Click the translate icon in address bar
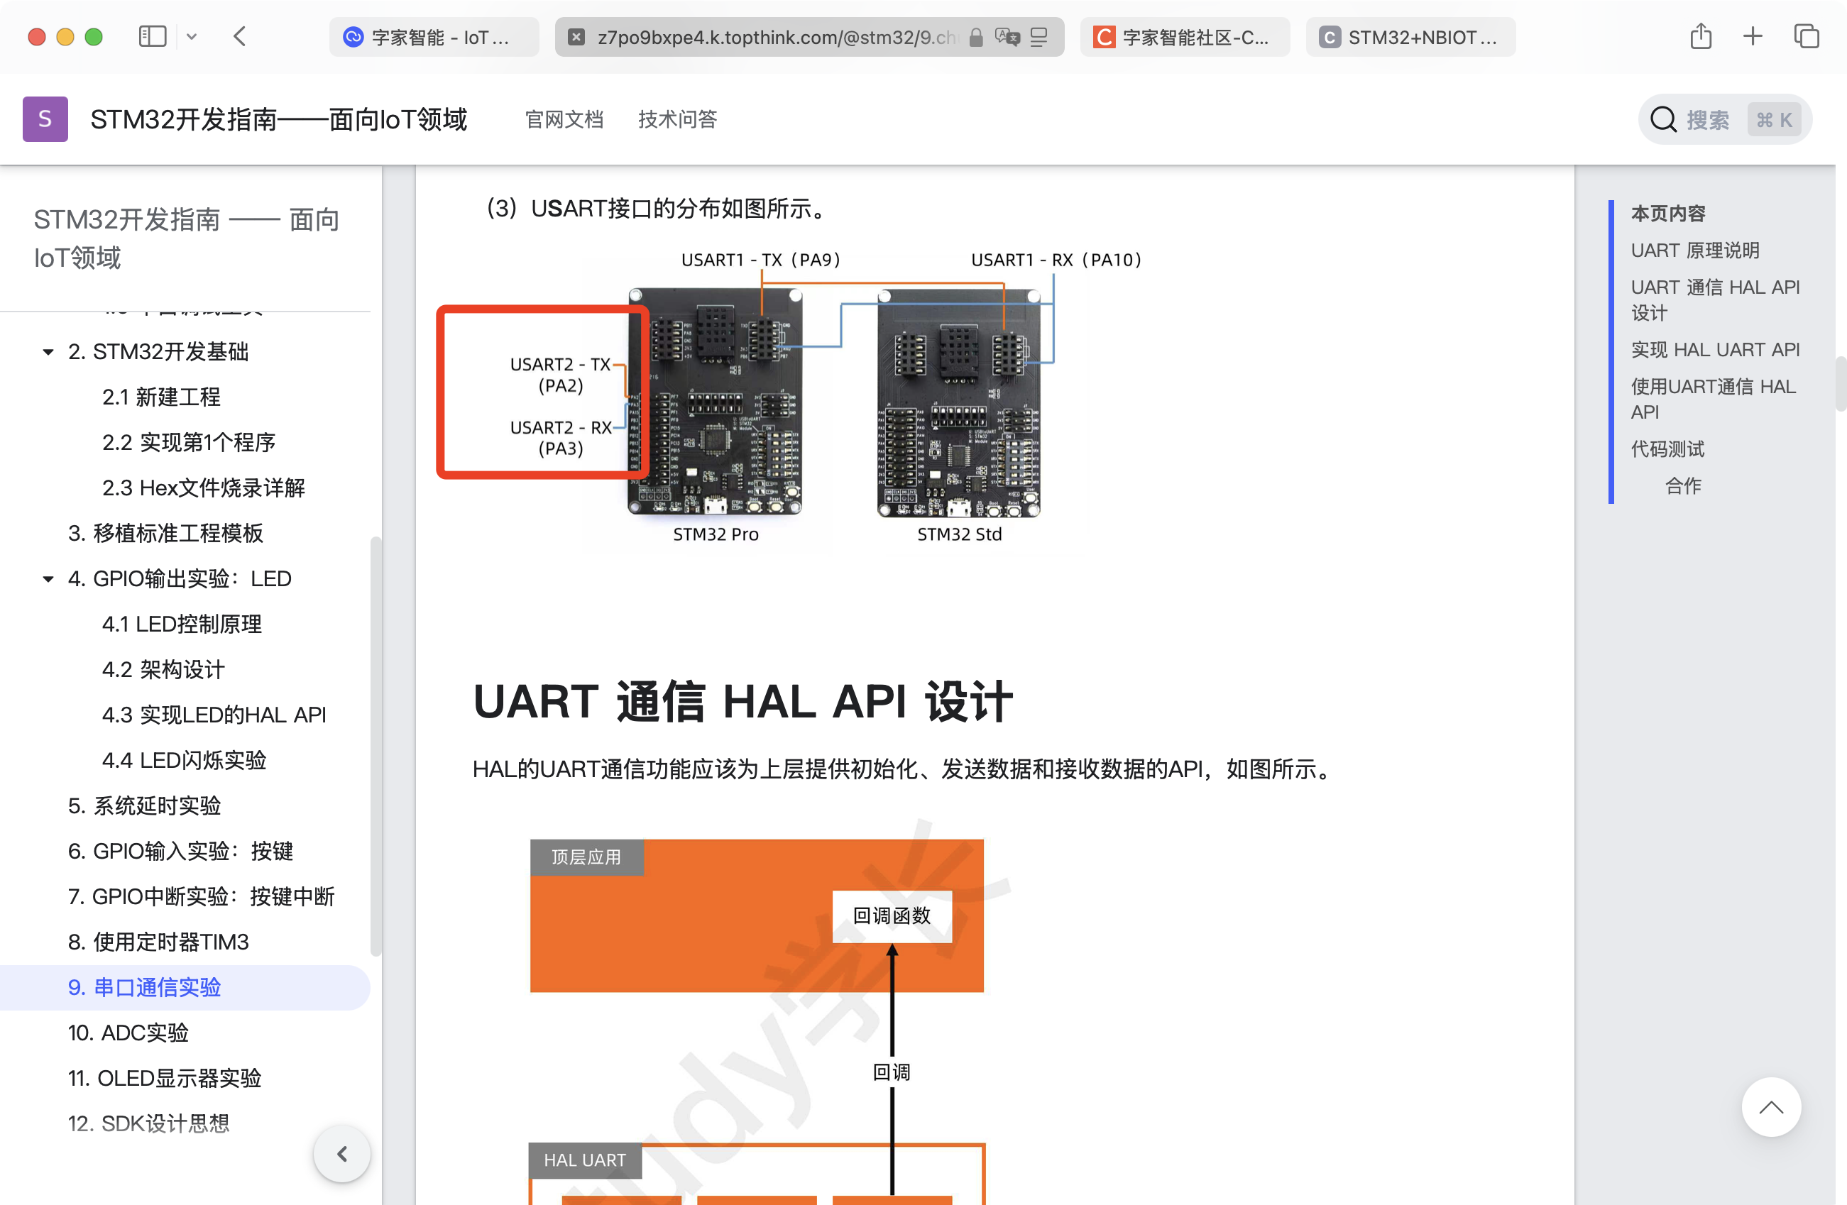The width and height of the screenshot is (1847, 1205). pos(1007,37)
